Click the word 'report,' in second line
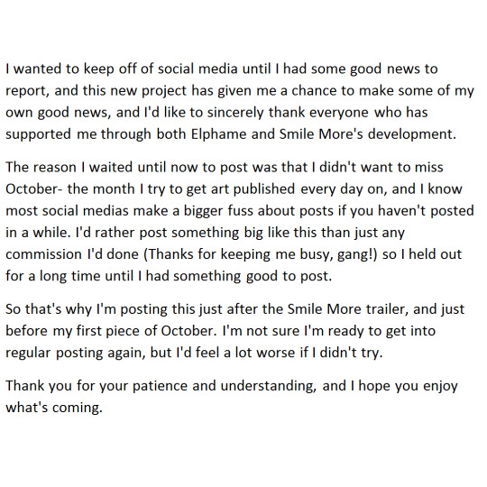The image size is (487, 487). click(x=27, y=91)
